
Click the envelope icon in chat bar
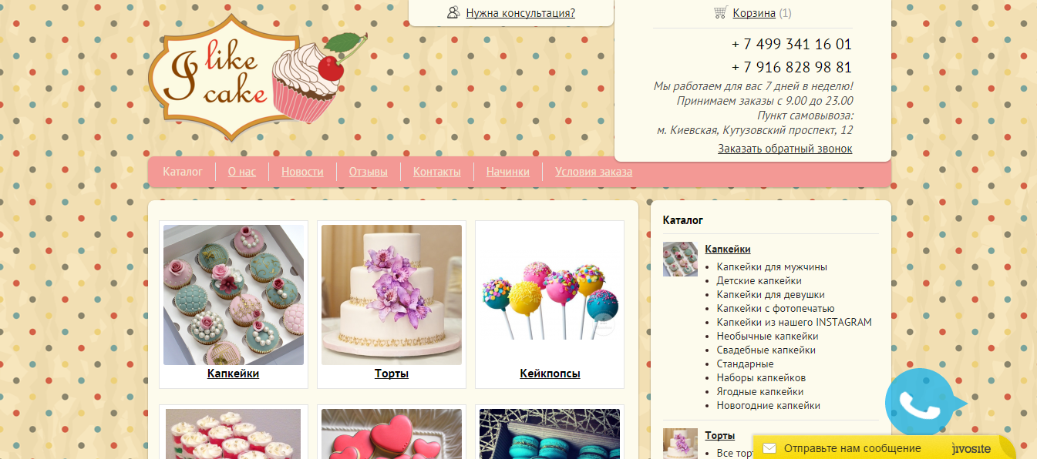coord(769,448)
